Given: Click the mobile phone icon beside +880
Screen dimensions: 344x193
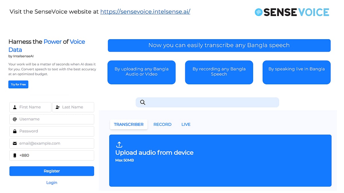Looking at the screenshot, I should [15, 156].
